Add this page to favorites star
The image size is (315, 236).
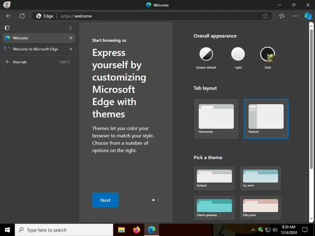pyautogui.click(x=265, y=16)
